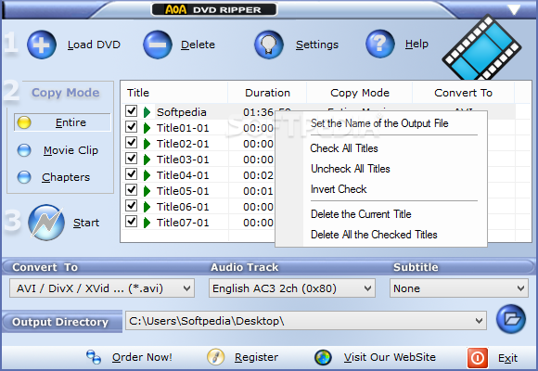Click the Help text button

pyautogui.click(x=416, y=44)
